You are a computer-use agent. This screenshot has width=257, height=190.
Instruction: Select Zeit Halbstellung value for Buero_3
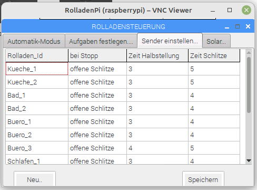pos(157,148)
